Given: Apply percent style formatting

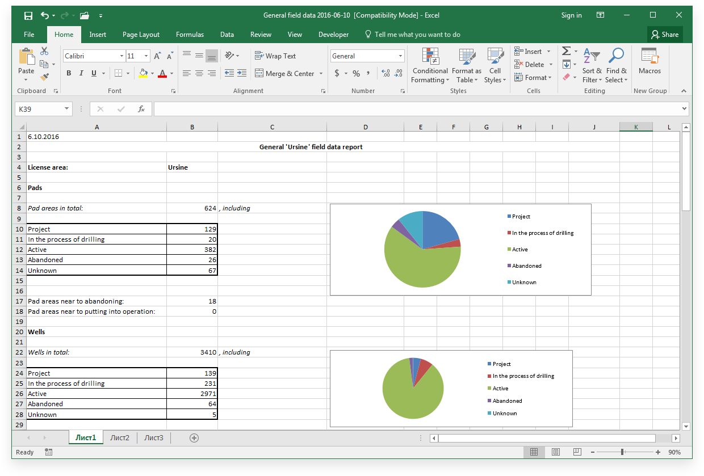Looking at the screenshot, I should coord(356,73).
